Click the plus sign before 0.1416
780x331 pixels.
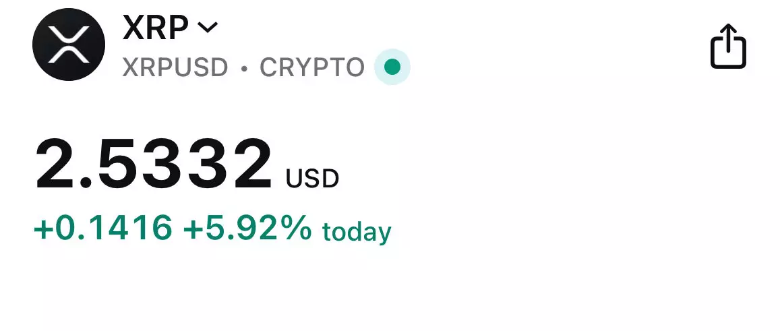43,230
